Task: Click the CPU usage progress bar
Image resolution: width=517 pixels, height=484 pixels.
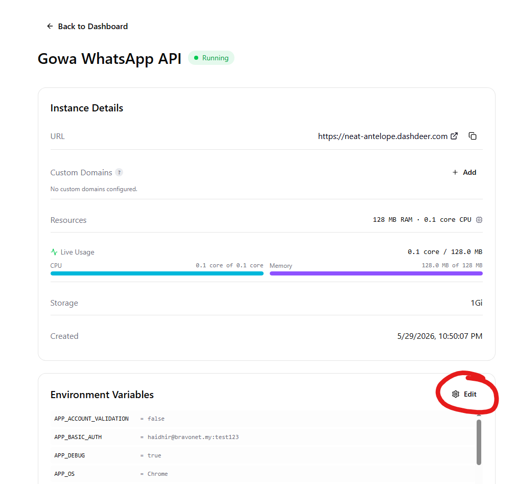Action: click(x=157, y=273)
